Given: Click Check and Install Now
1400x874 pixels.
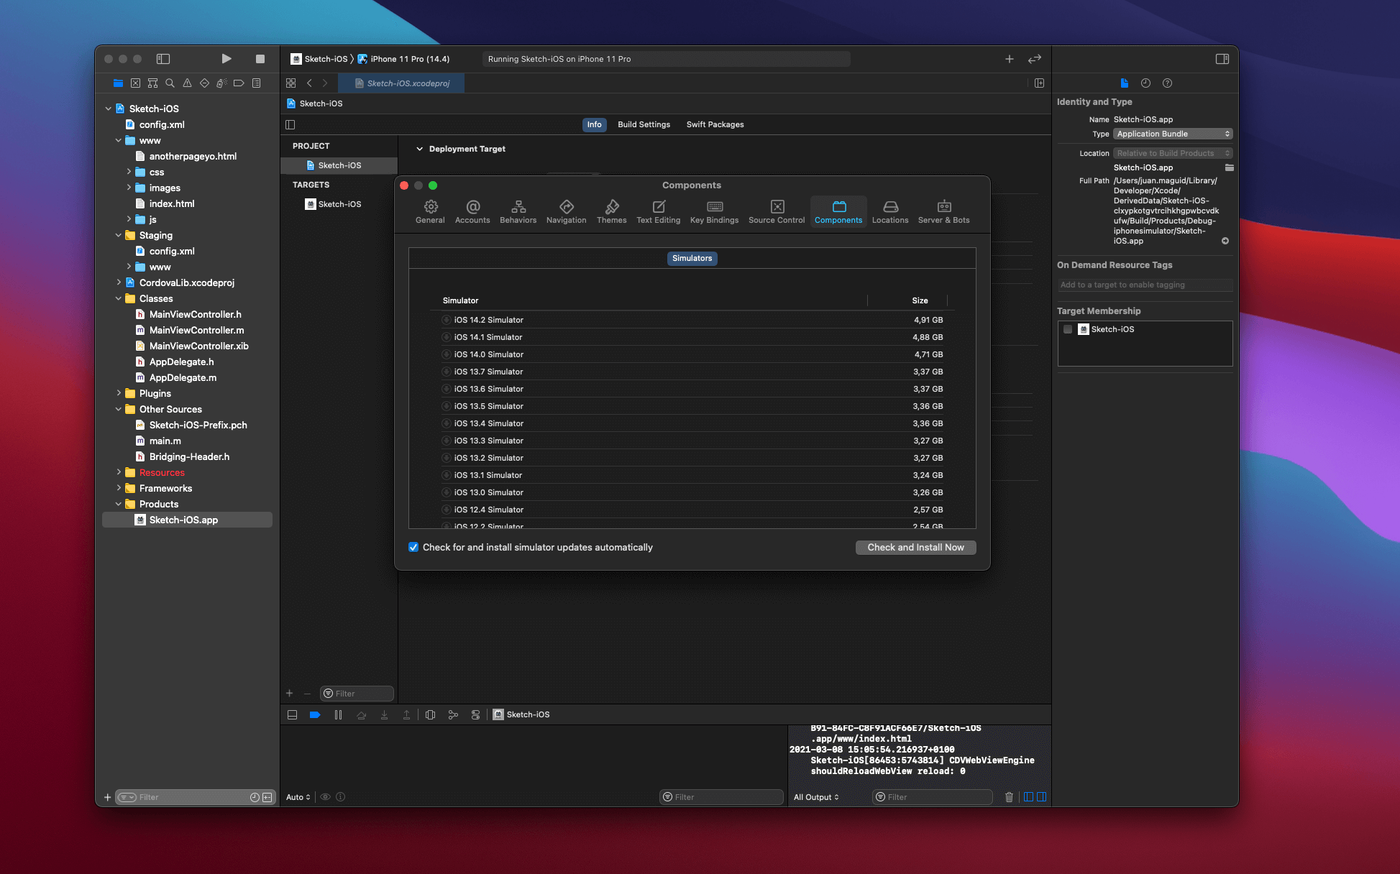Looking at the screenshot, I should tap(915, 547).
